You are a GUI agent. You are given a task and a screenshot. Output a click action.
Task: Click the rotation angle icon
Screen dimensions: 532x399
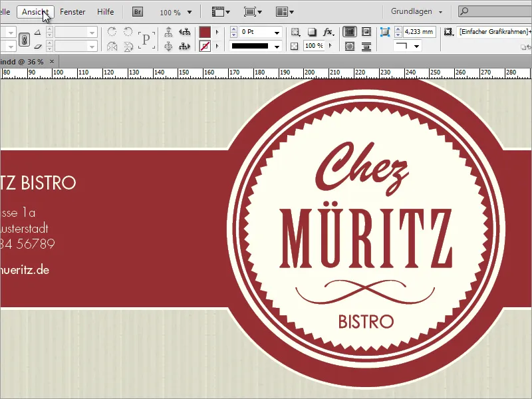[x=38, y=32]
